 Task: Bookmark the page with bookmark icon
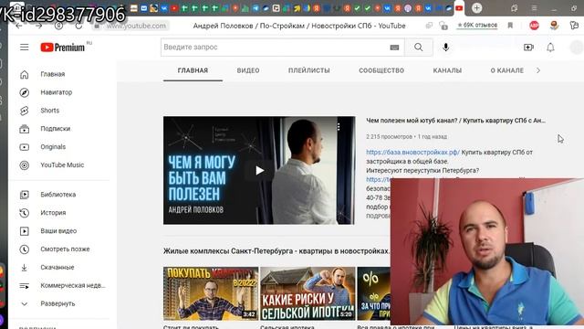click(510, 26)
